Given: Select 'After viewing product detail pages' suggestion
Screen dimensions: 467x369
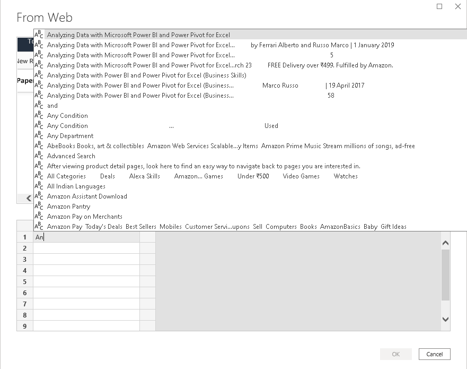Looking at the screenshot, I should [250, 166].
